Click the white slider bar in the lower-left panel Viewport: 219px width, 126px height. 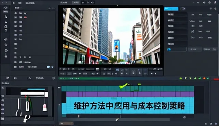(34, 93)
